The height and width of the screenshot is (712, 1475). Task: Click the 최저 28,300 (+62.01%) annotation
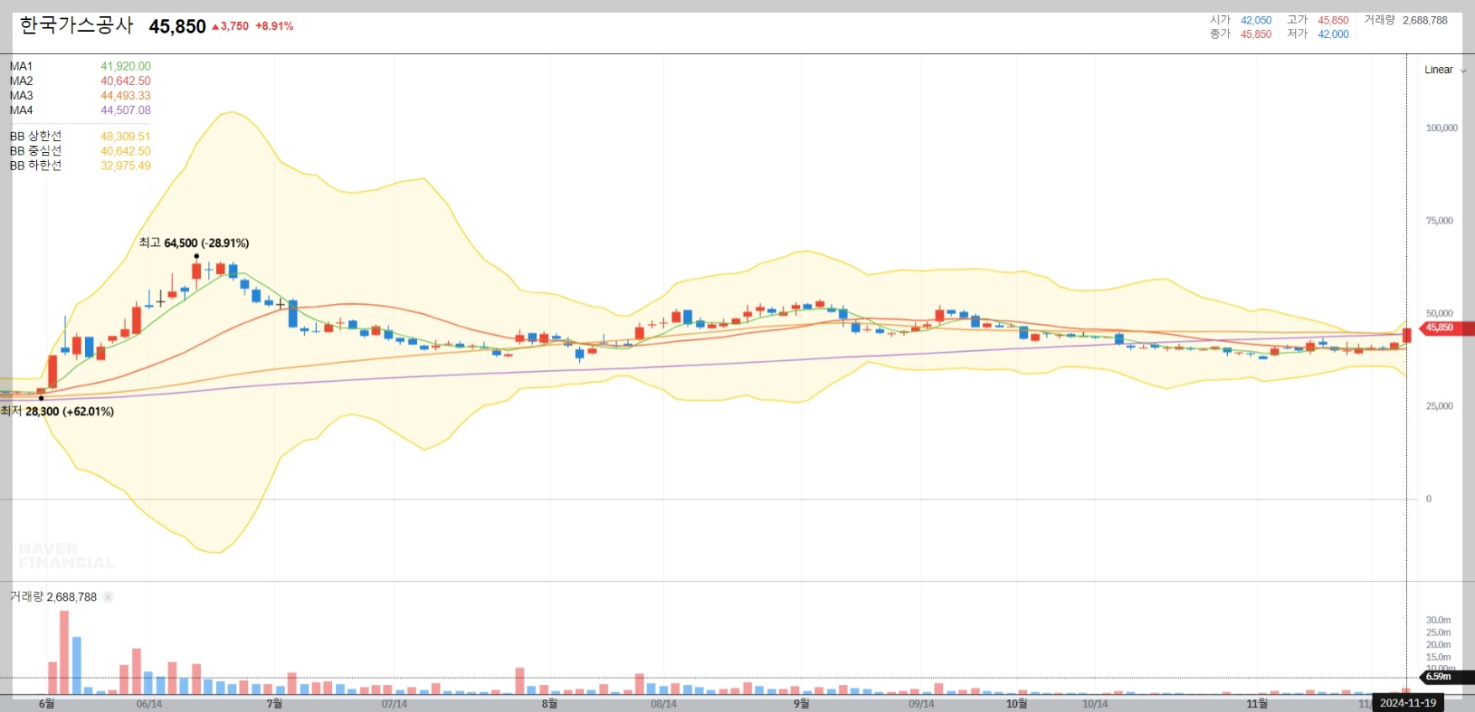click(x=57, y=411)
